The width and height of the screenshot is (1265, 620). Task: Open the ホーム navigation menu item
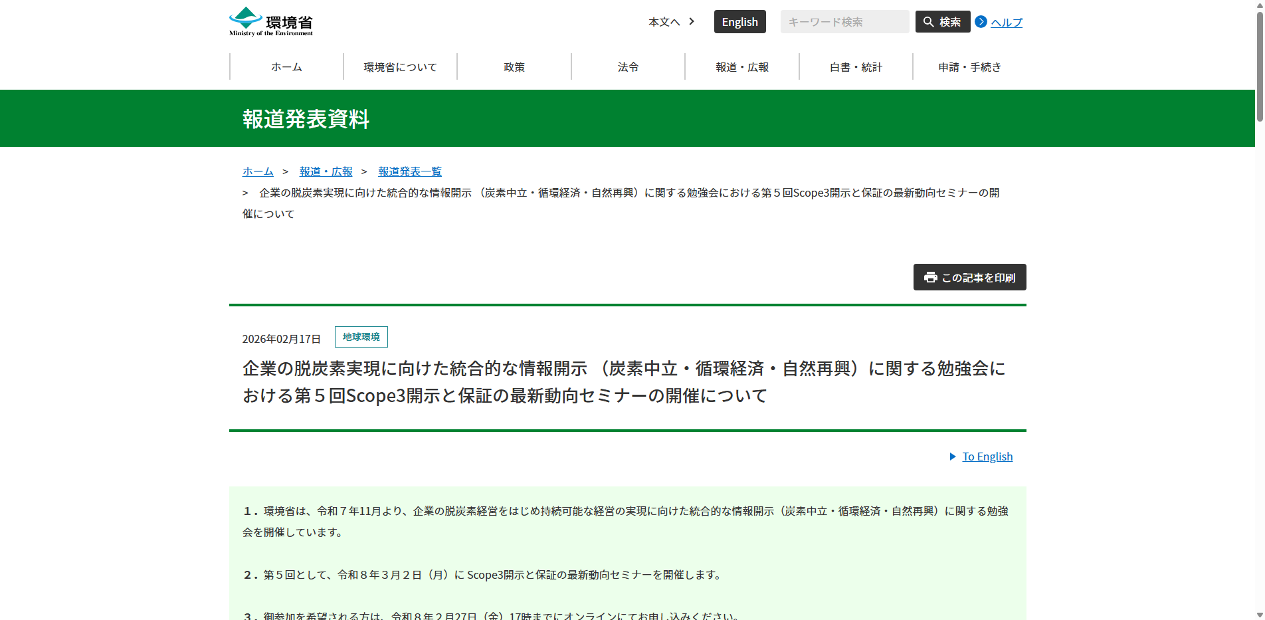[x=286, y=67]
